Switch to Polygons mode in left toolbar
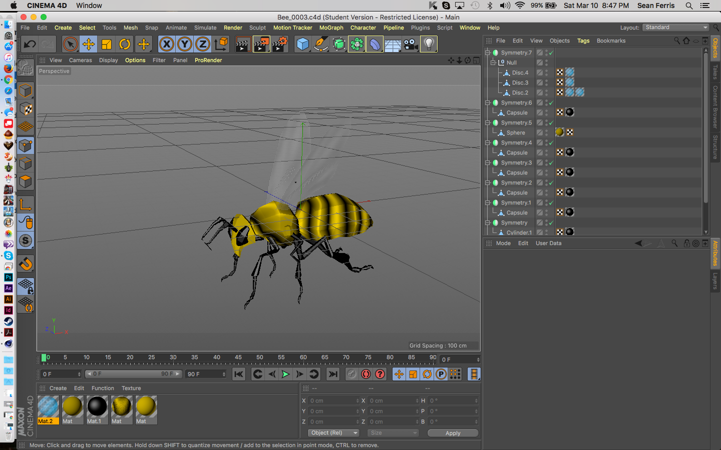This screenshot has width=721, height=450. (26, 181)
